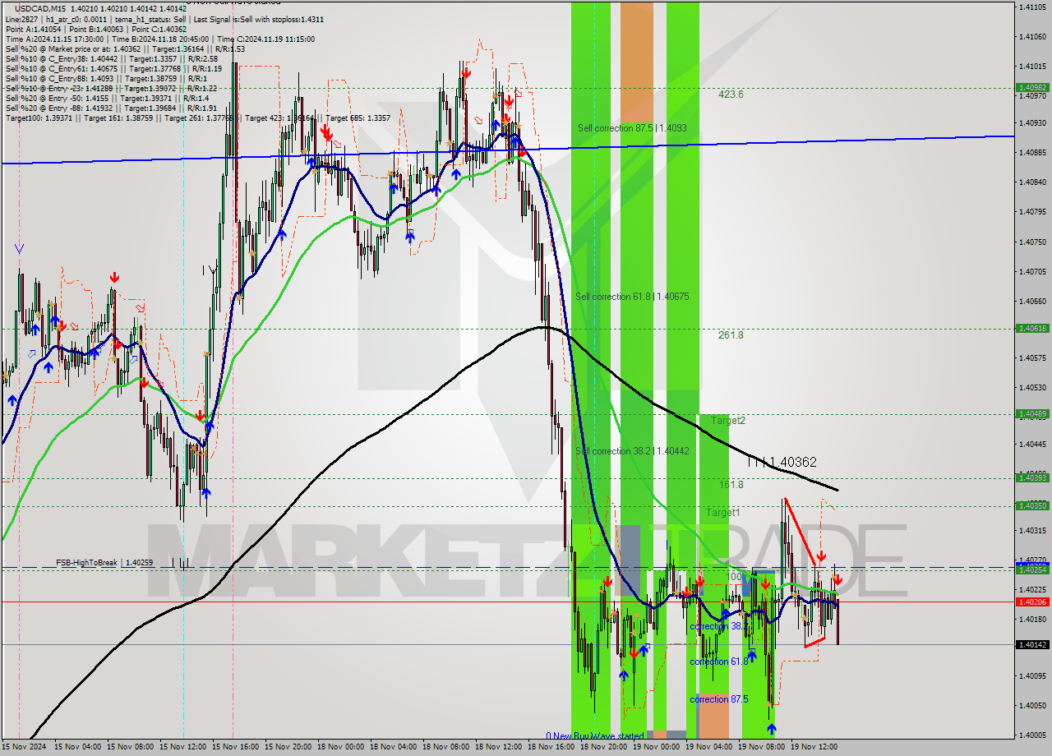The height and width of the screenshot is (756, 1052).
Task: Click the 1.40885 price axis label
Action: pyautogui.click(x=1032, y=153)
